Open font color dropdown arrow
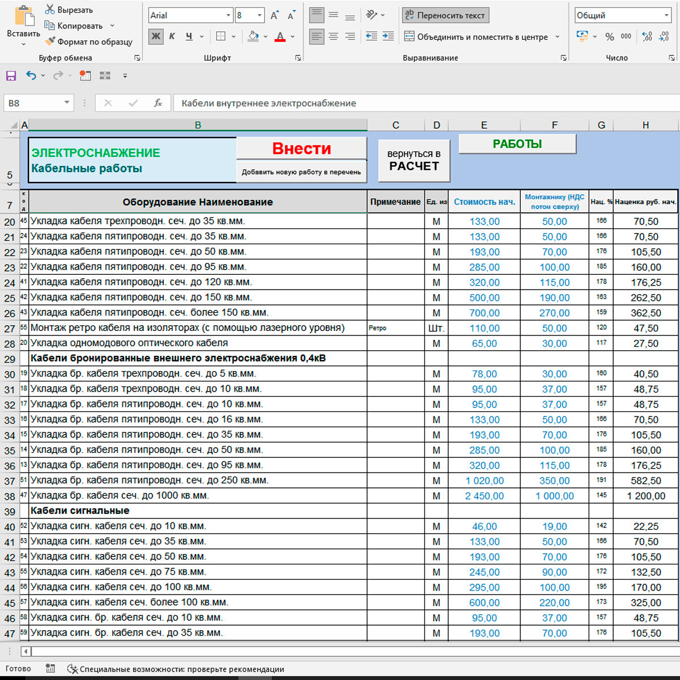The height and width of the screenshot is (680, 680). click(292, 37)
